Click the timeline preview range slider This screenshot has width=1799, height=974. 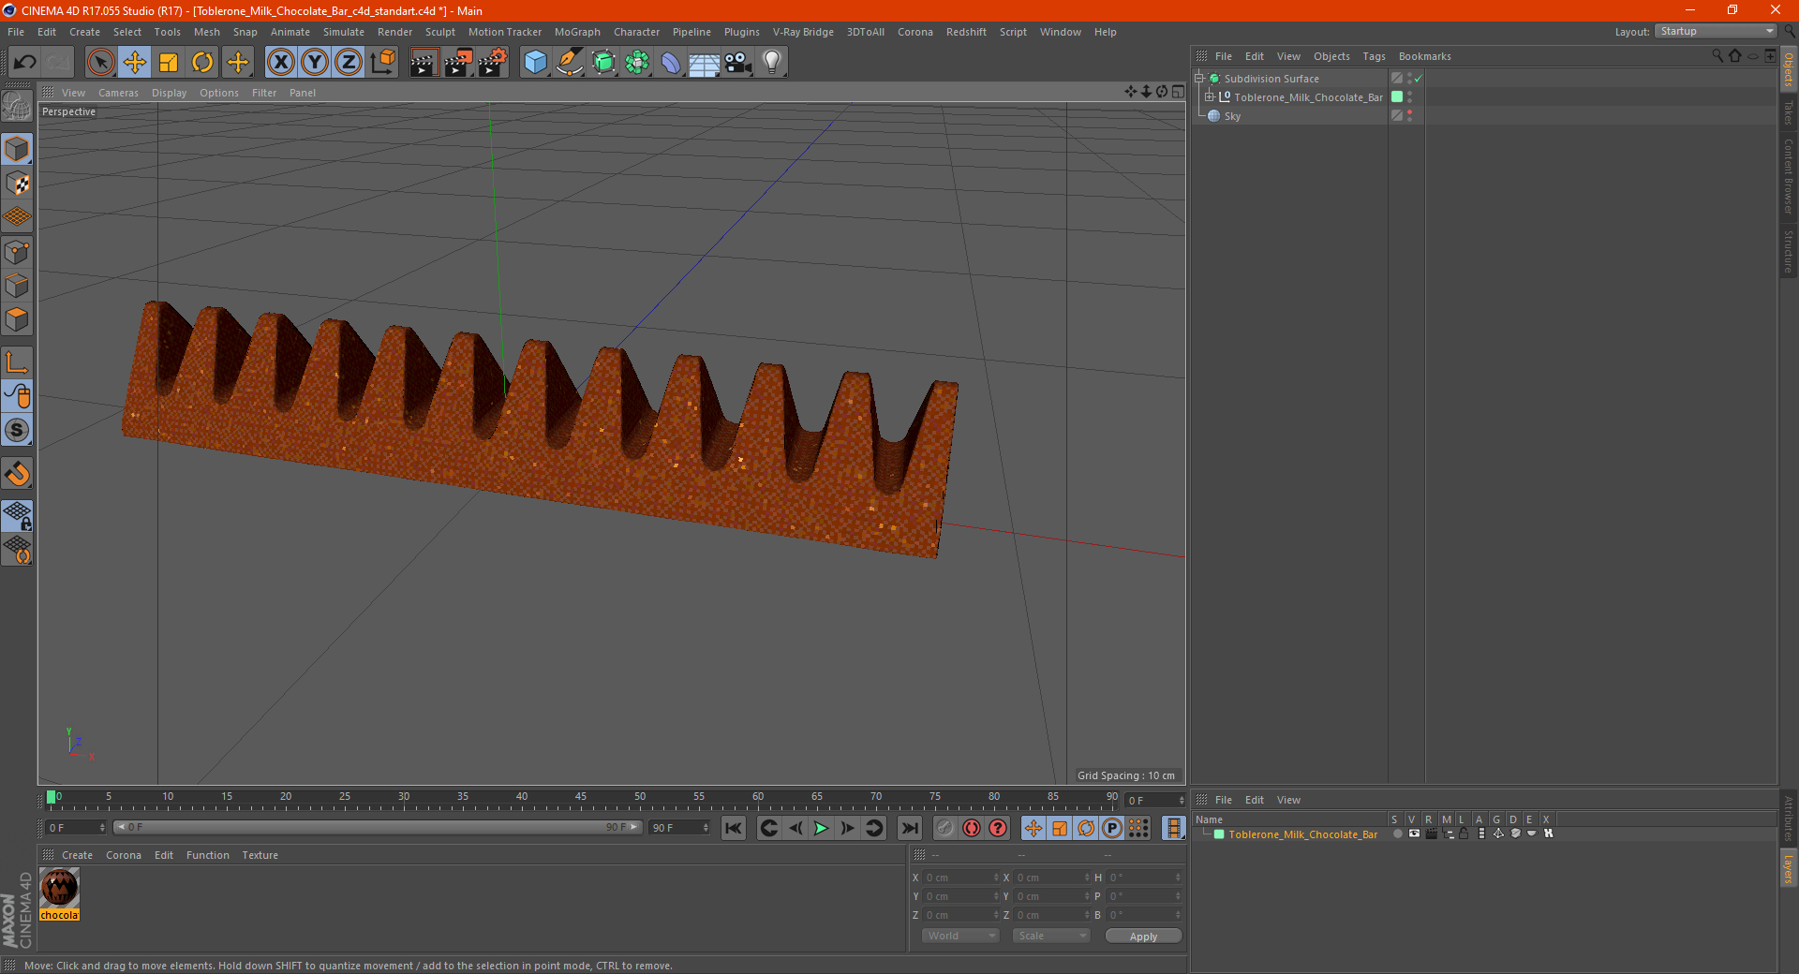[377, 827]
